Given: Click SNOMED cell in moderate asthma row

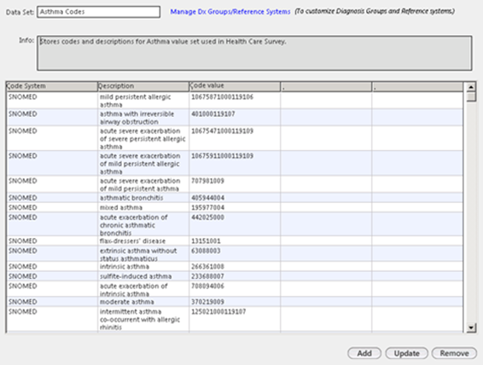Looking at the screenshot, I should (52, 302).
